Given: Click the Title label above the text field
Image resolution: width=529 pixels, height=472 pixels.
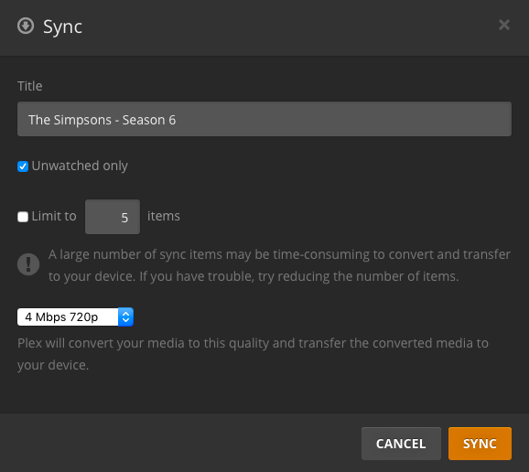Looking at the screenshot, I should (x=30, y=86).
